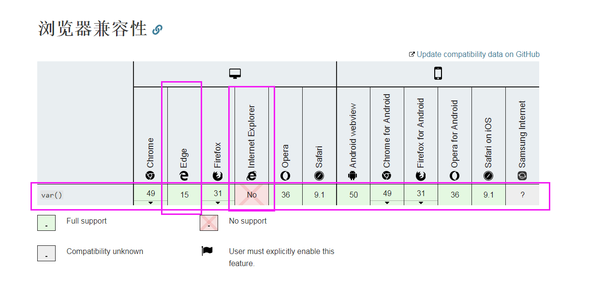Image resolution: width=603 pixels, height=283 pixels.
Task: Click the Internet Explorer No support cell
Action: (x=252, y=195)
